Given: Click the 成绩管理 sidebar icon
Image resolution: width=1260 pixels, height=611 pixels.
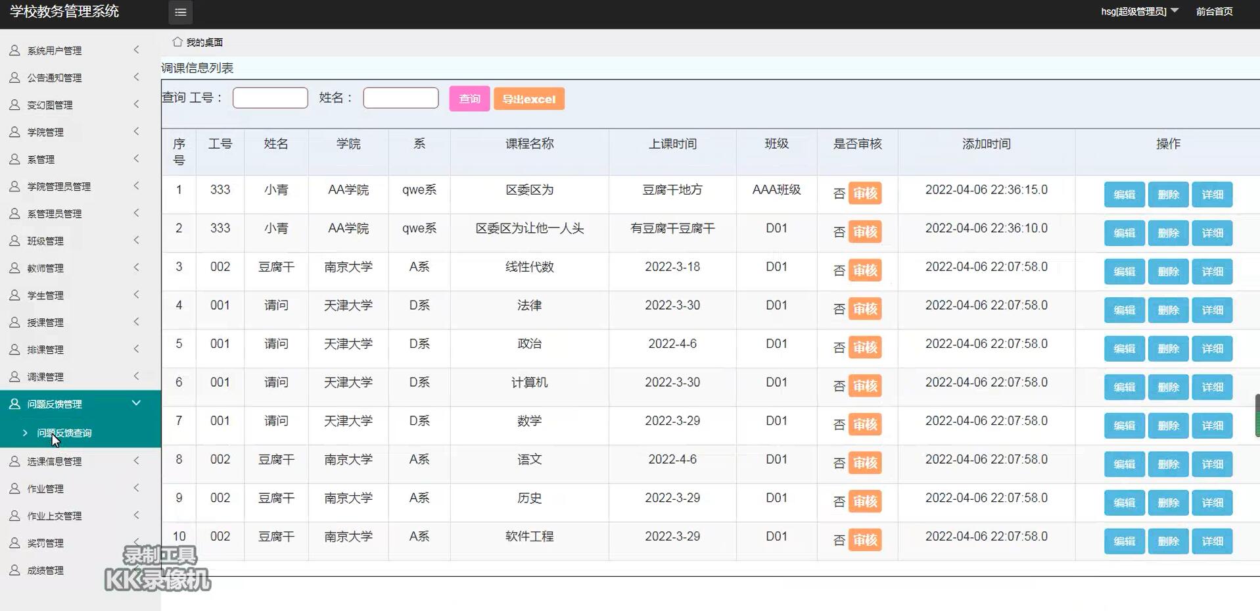Looking at the screenshot, I should coord(14,570).
